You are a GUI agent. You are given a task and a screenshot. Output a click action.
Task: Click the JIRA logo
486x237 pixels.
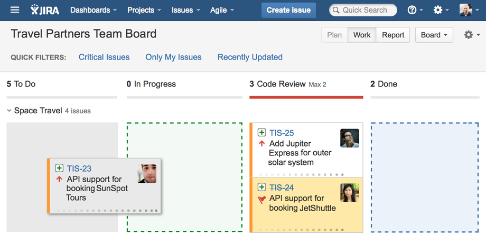coord(45,10)
